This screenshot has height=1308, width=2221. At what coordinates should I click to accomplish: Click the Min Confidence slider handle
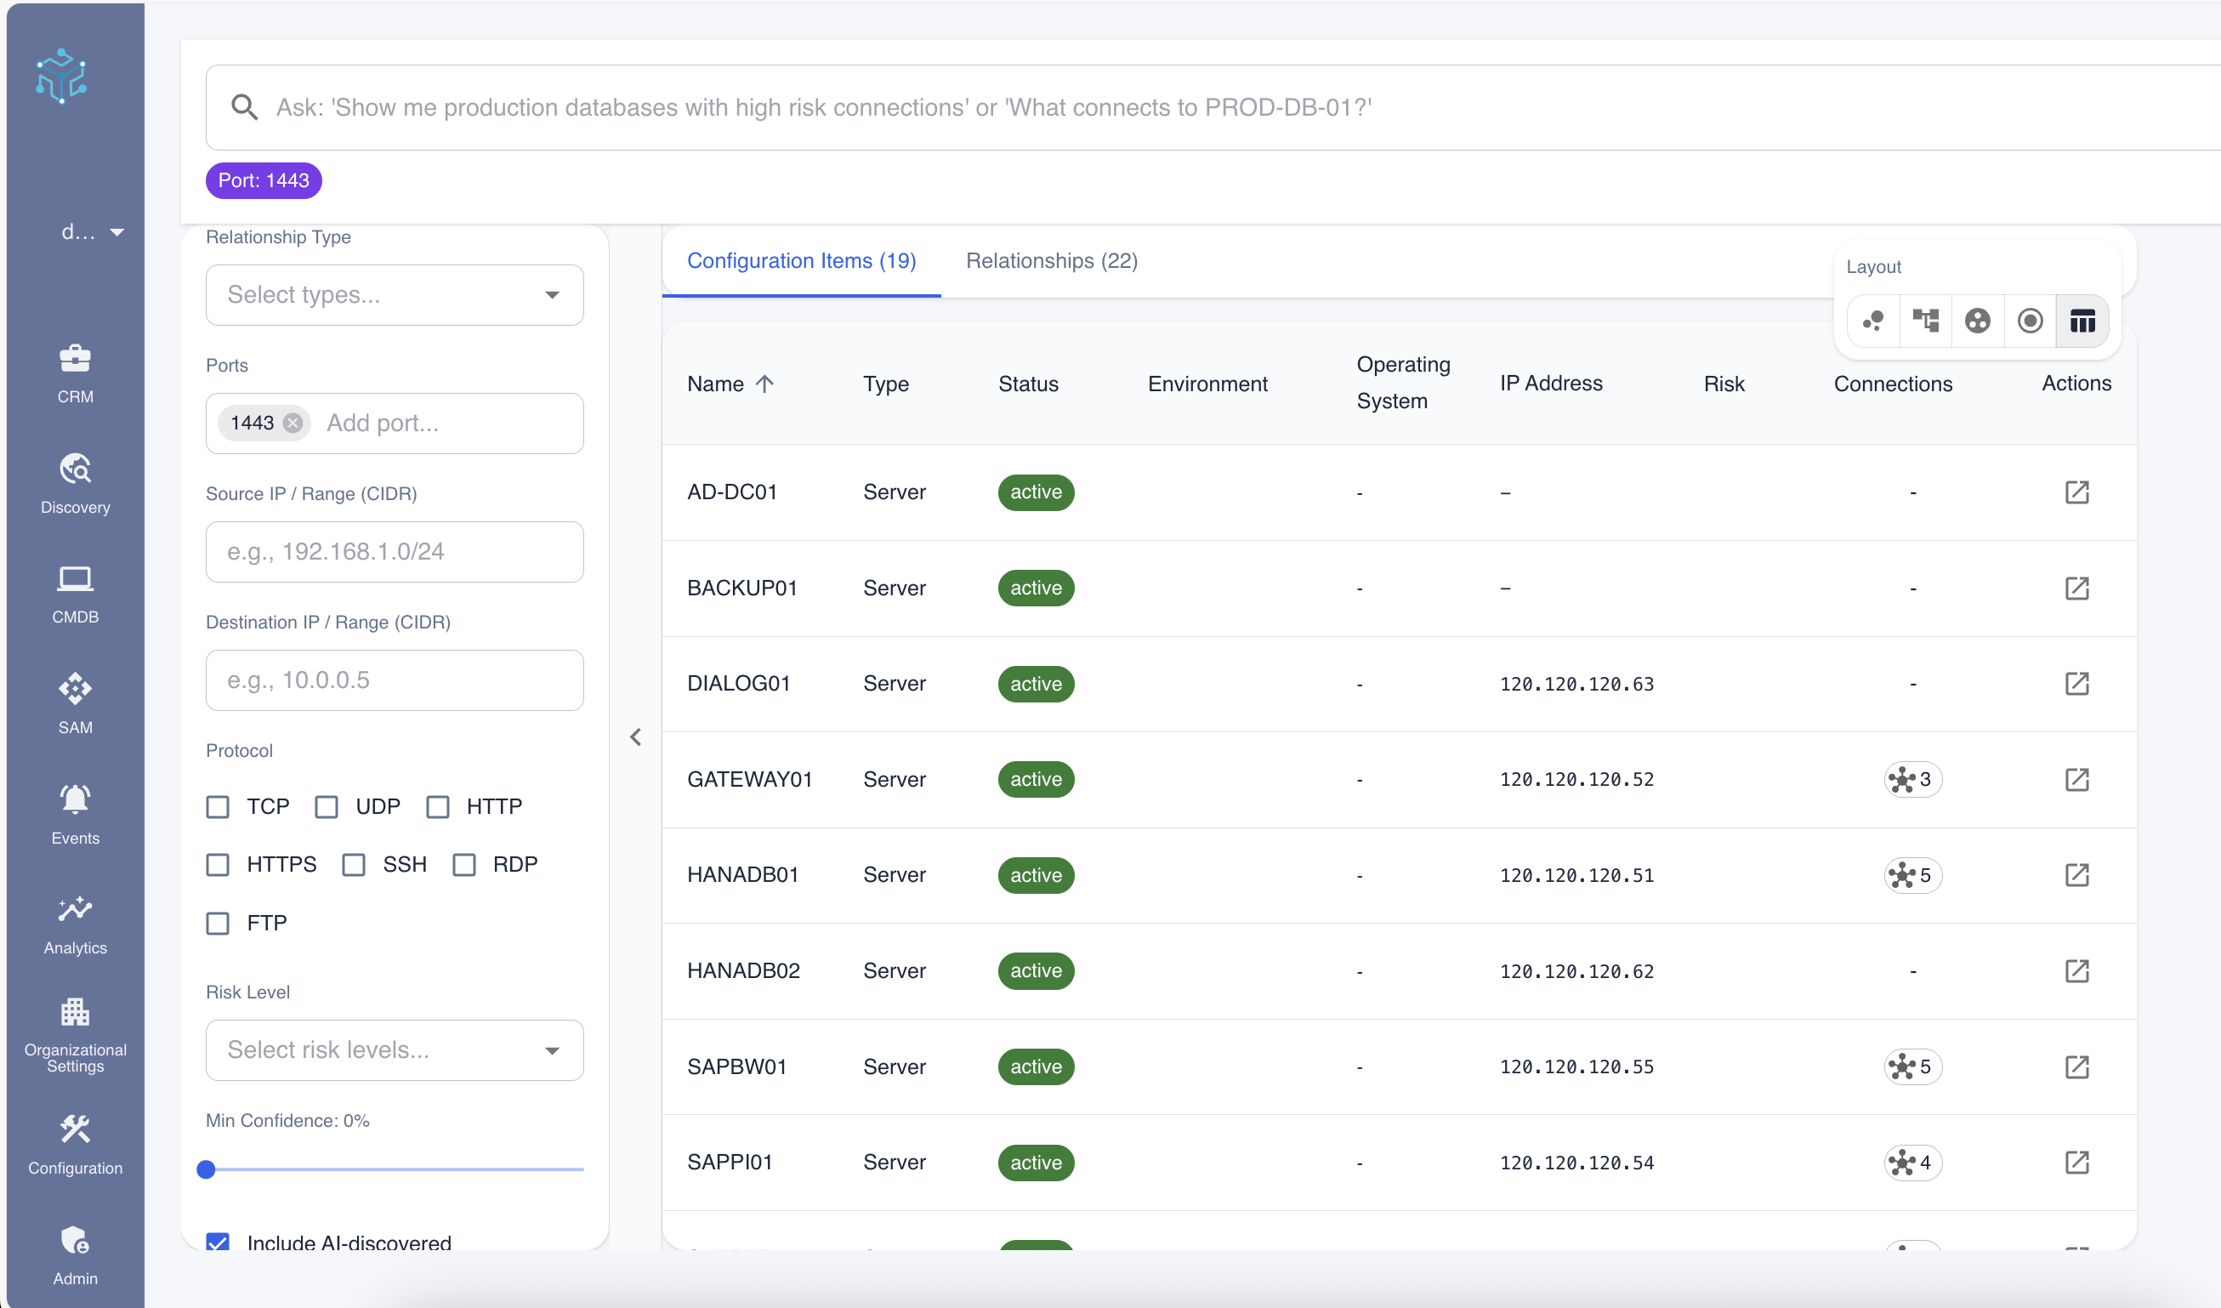point(207,1169)
